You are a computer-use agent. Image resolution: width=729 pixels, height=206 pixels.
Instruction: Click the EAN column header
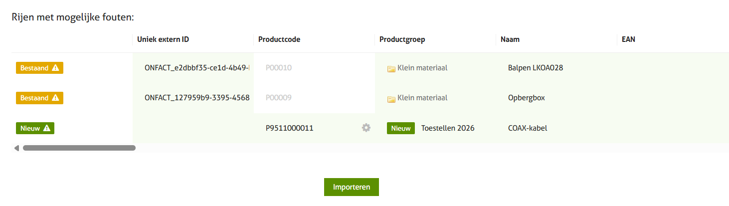coord(628,39)
